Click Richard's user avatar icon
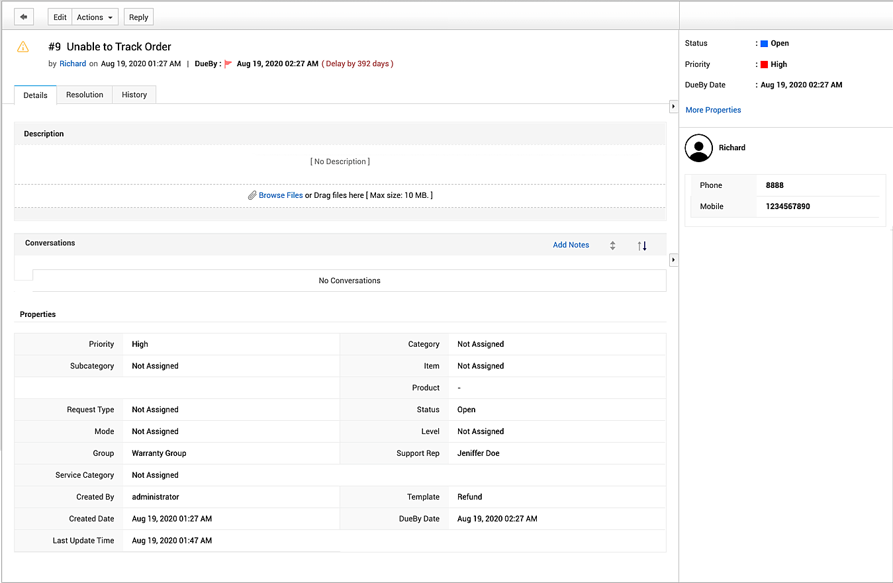893x583 pixels. (698, 148)
